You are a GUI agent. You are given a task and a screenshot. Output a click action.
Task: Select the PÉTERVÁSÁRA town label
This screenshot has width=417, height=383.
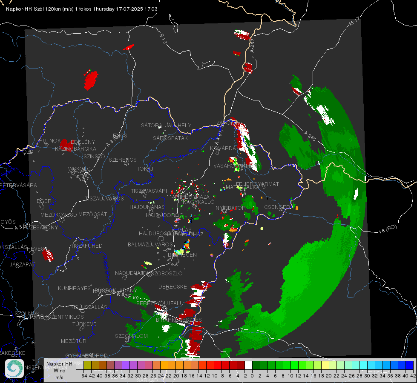(x=18, y=185)
